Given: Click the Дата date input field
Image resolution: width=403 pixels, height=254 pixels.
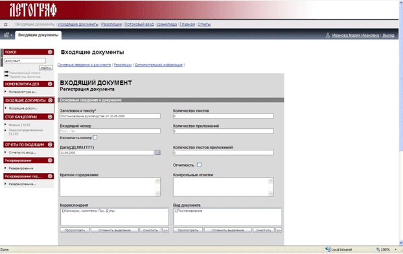Looking at the screenshot, I should (107, 152).
